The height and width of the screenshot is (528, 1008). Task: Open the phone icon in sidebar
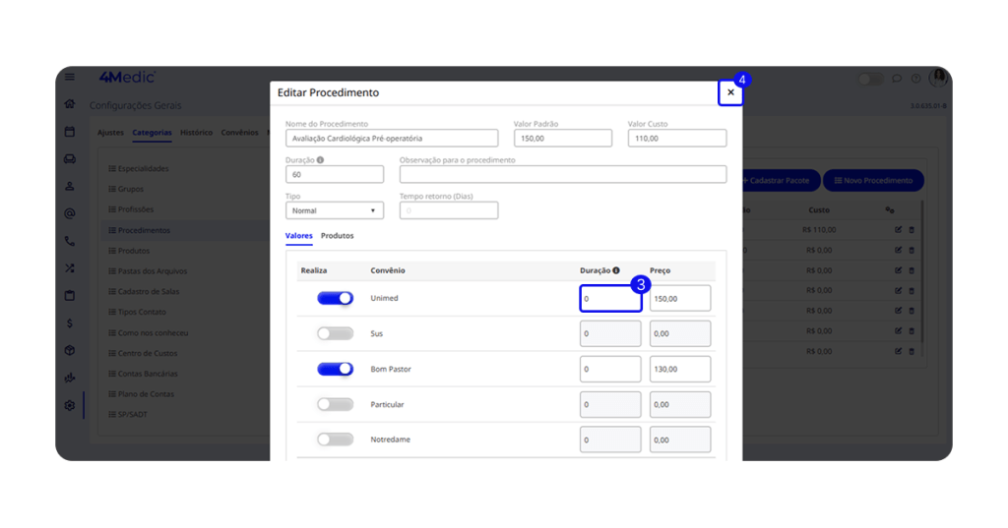(70, 241)
